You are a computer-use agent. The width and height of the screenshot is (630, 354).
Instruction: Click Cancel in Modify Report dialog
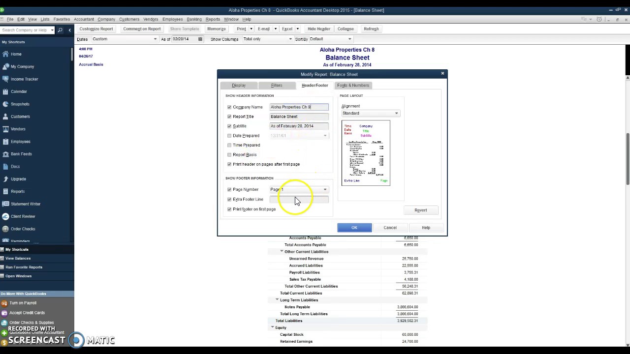(x=390, y=228)
